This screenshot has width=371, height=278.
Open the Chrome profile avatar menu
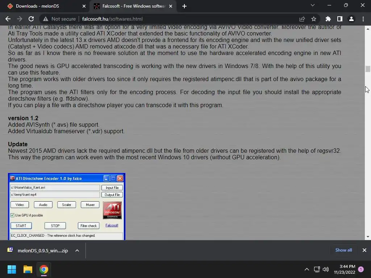click(351, 19)
